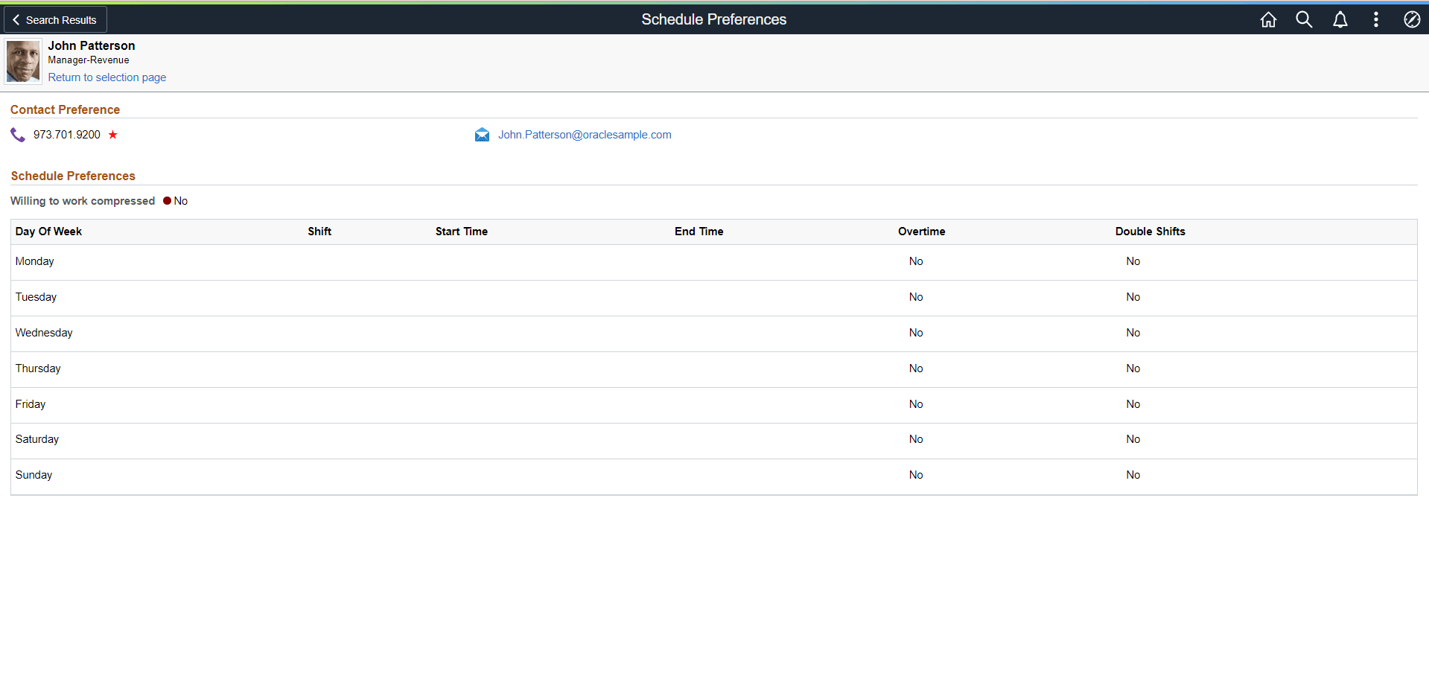1429x699 pixels.
Task: Click the Search Results button
Action: (55, 19)
